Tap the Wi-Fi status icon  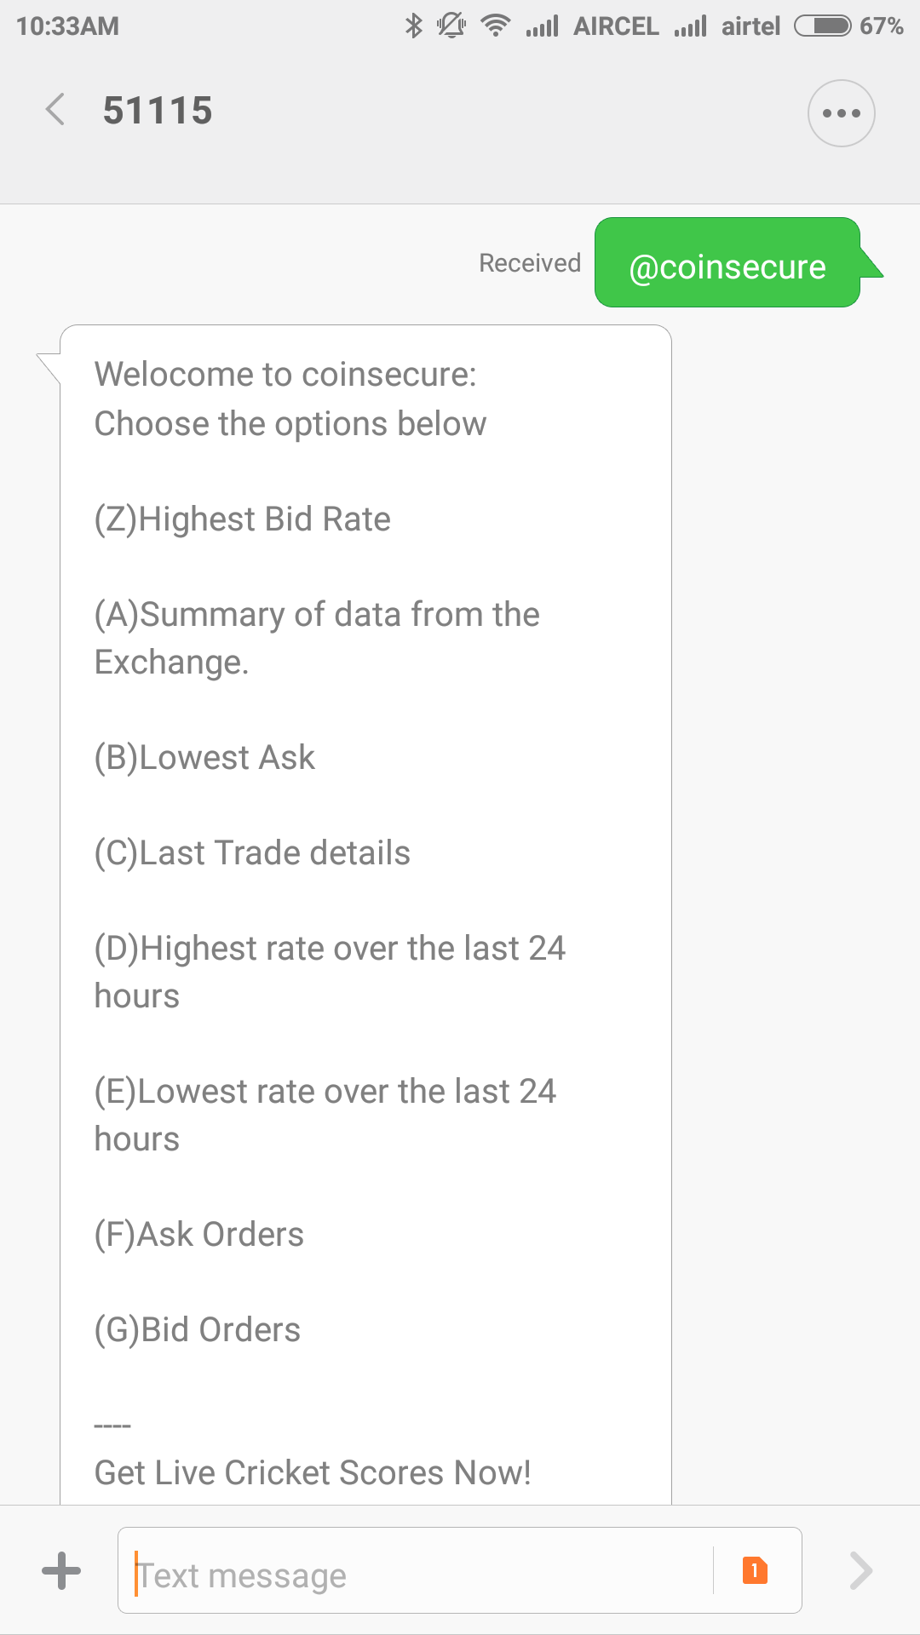[x=495, y=26]
